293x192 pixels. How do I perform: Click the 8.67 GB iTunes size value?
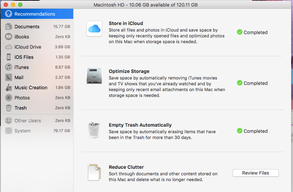pyautogui.click(x=63, y=67)
